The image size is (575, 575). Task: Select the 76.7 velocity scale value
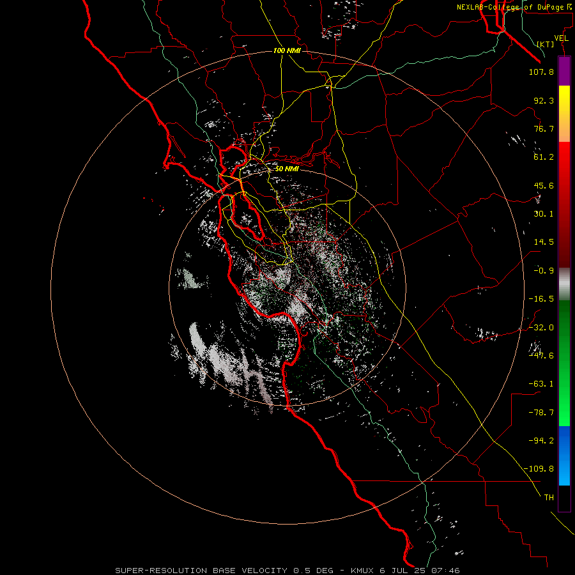(x=544, y=128)
